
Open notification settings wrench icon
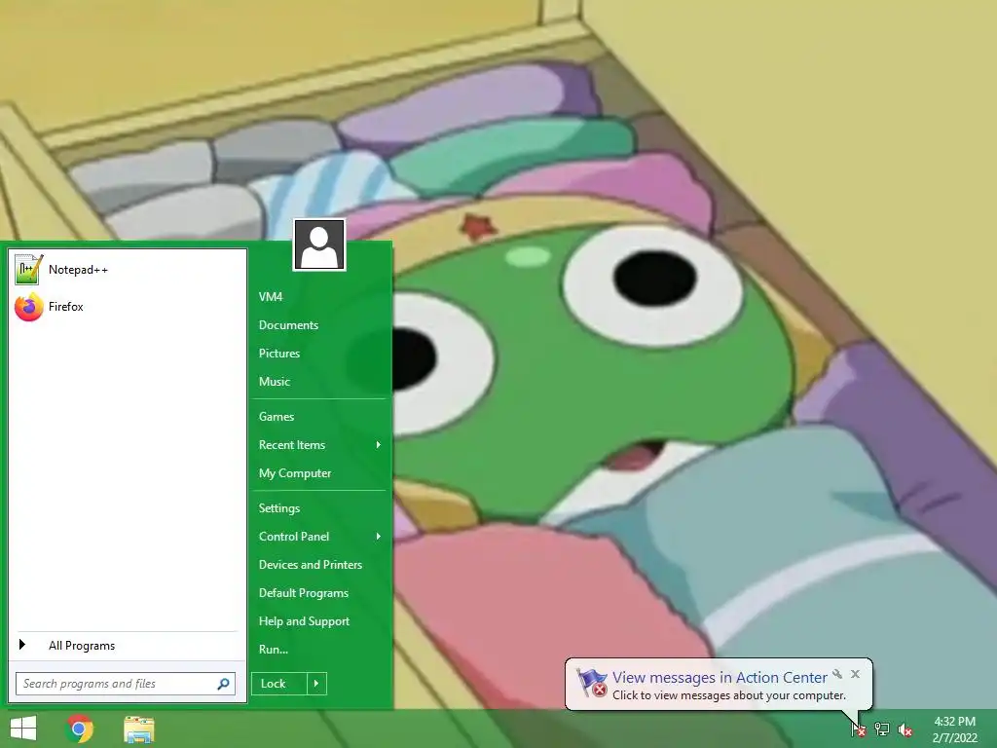pyautogui.click(x=837, y=674)
